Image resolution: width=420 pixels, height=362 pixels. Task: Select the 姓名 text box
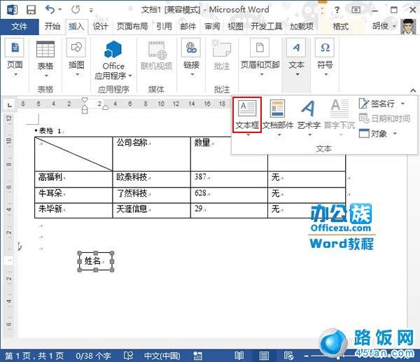pyautogui.click(x=96, y=261)
